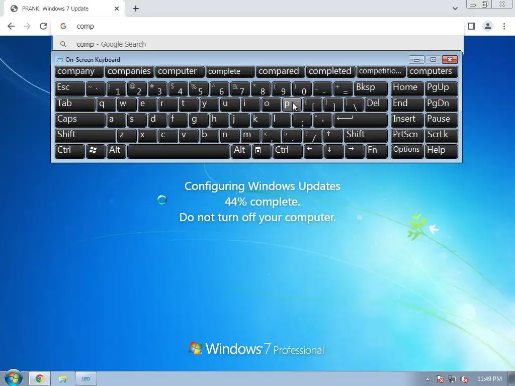The image size is (515, 386).
Task: Toggle the right Shift key
Action: tap(366, 136)
